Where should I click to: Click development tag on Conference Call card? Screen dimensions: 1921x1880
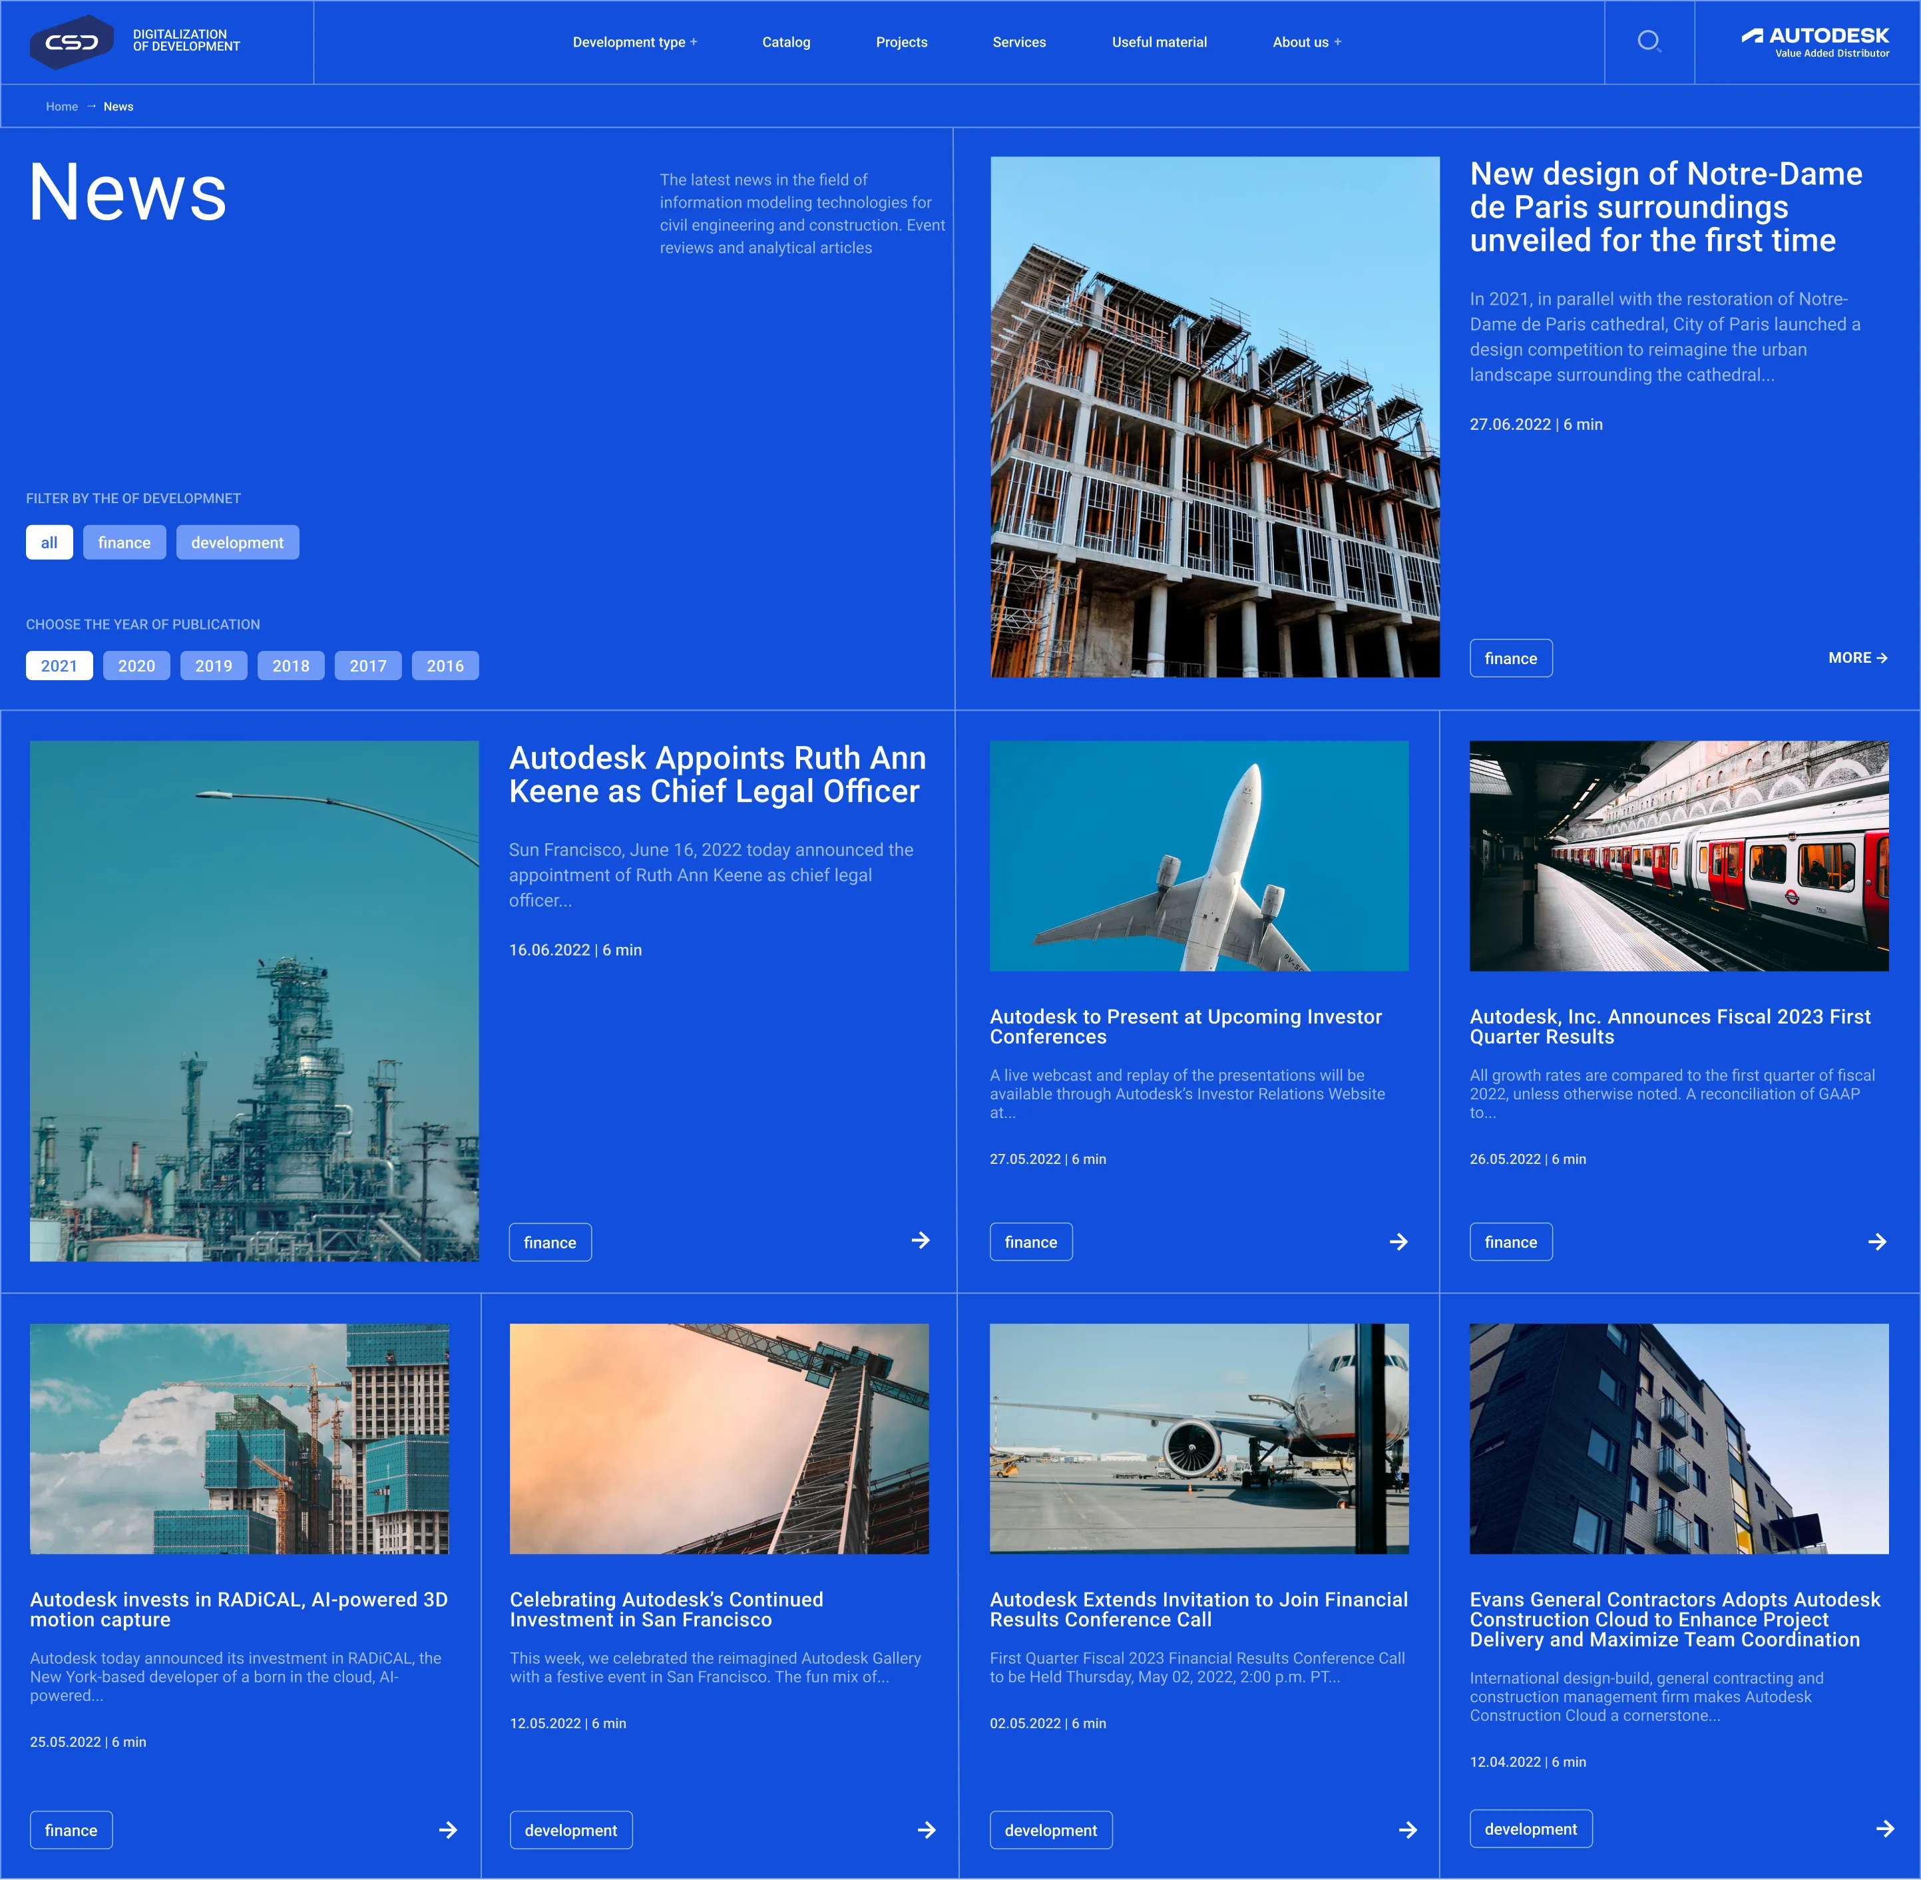(1051, 1829)
